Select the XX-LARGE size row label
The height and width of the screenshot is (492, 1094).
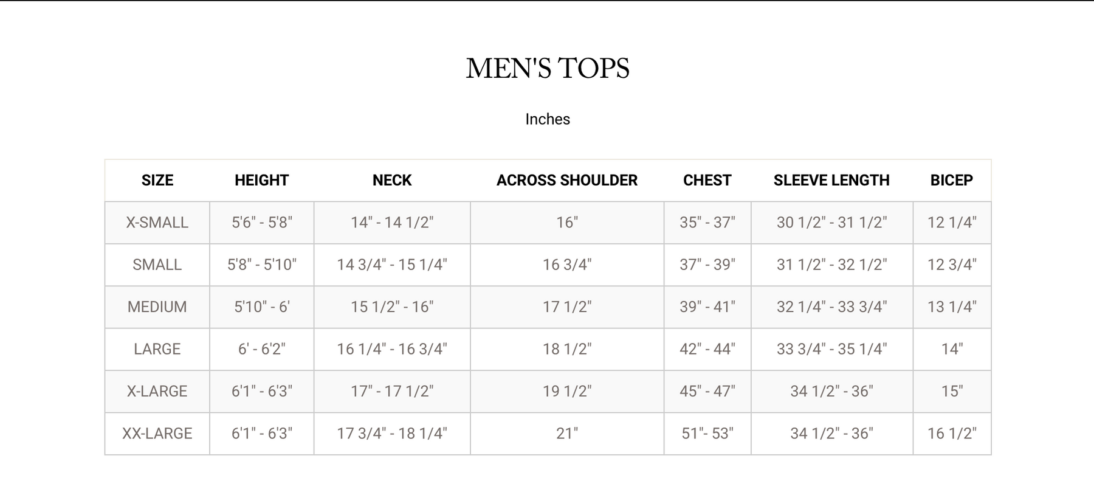(157, 434)
